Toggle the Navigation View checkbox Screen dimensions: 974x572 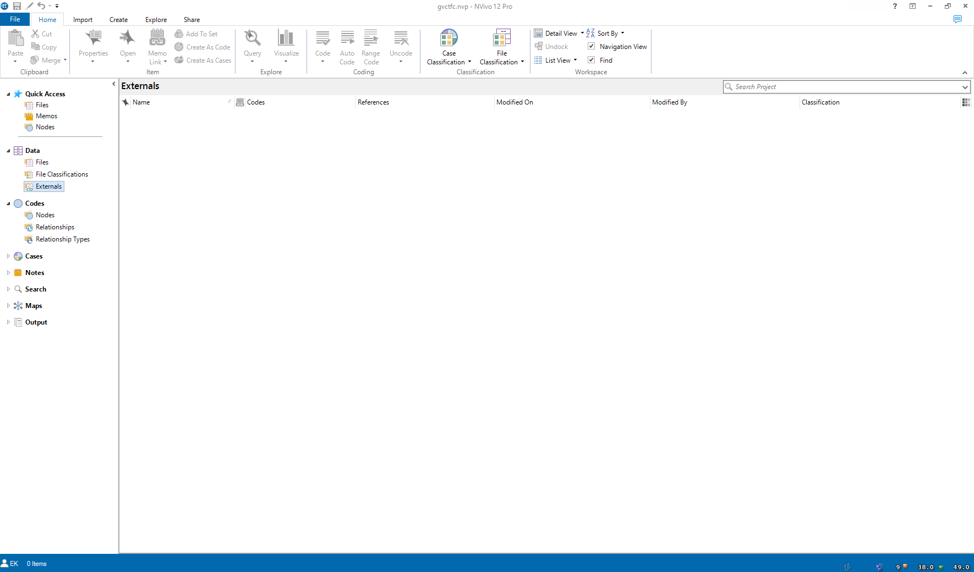coord(592,46)
